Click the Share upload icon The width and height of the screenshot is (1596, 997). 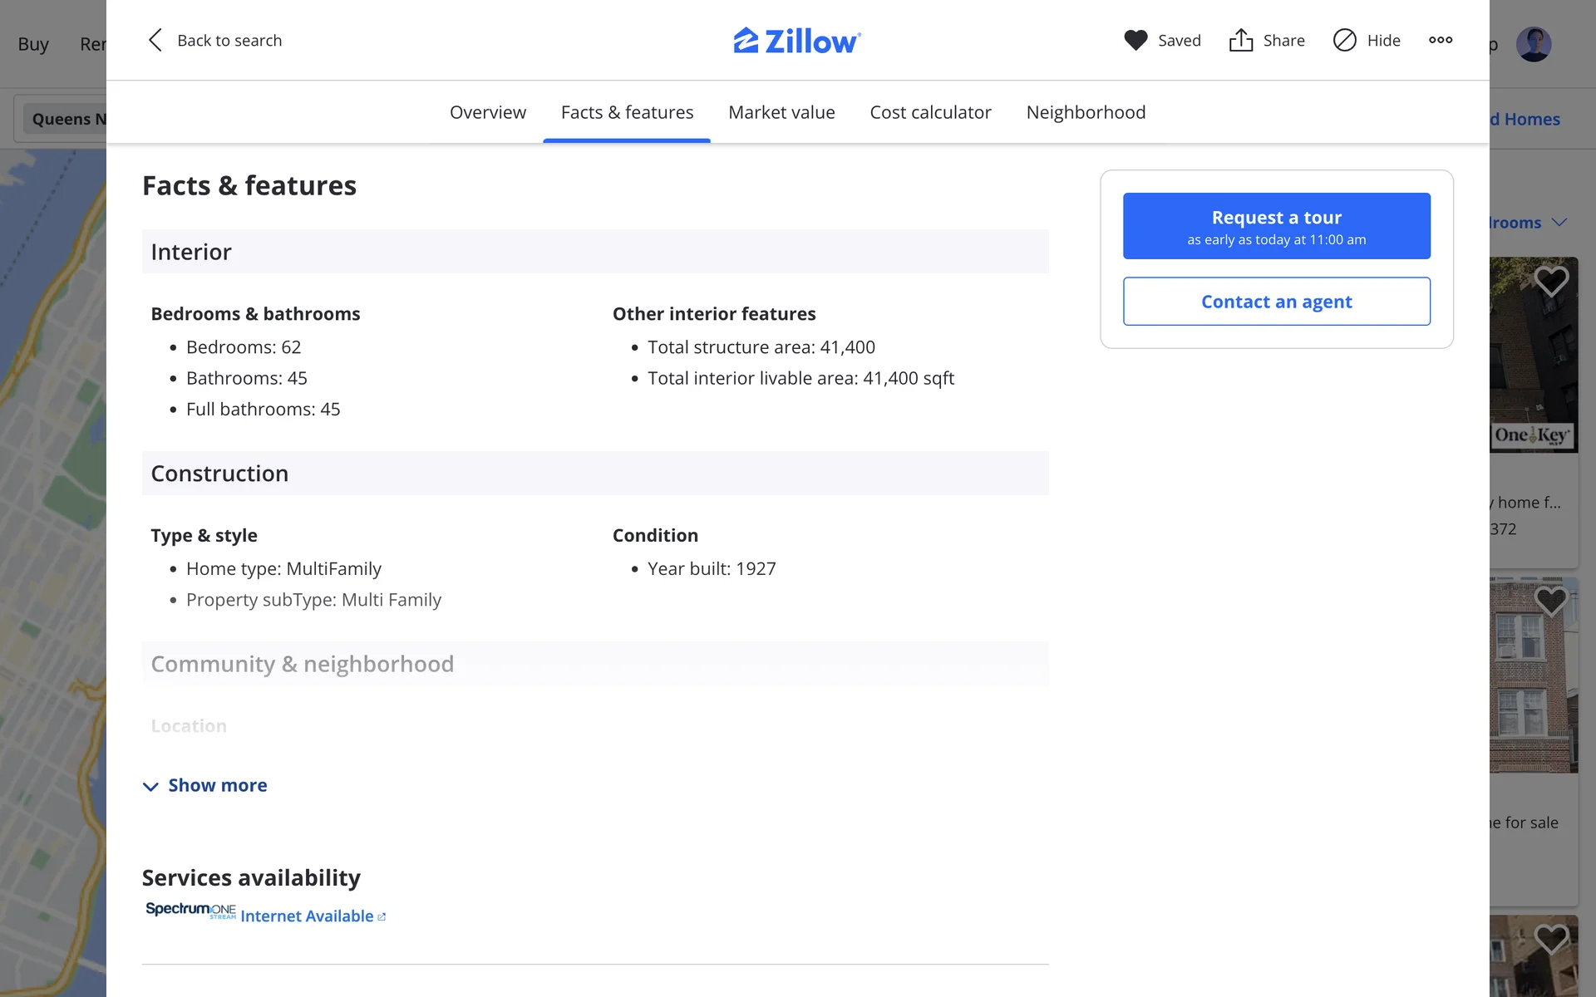tap(1240, 40)
